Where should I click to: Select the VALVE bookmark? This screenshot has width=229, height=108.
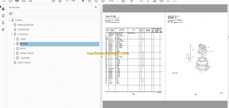(23, 48)
